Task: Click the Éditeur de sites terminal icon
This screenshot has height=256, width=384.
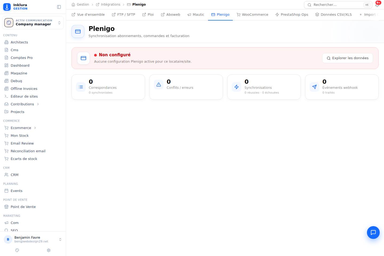Action: (x=6, y=96)
